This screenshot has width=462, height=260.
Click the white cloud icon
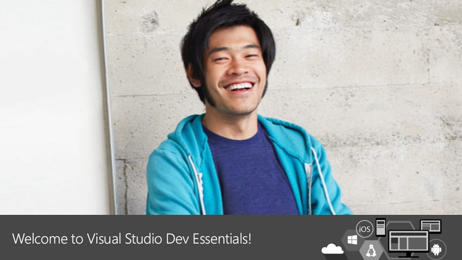tap(332, 249)
